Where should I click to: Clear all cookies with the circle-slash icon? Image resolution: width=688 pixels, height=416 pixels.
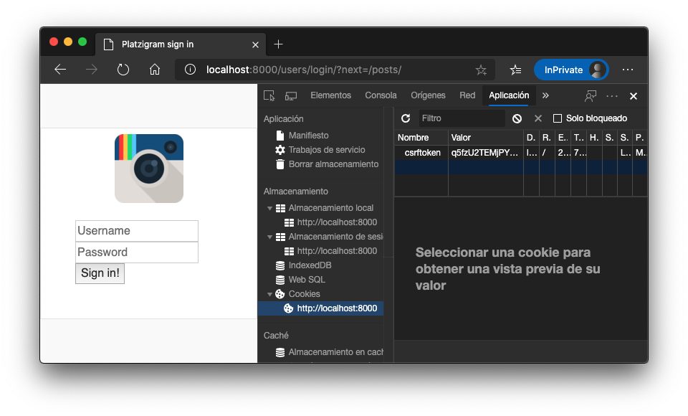[x=517, y=118]
